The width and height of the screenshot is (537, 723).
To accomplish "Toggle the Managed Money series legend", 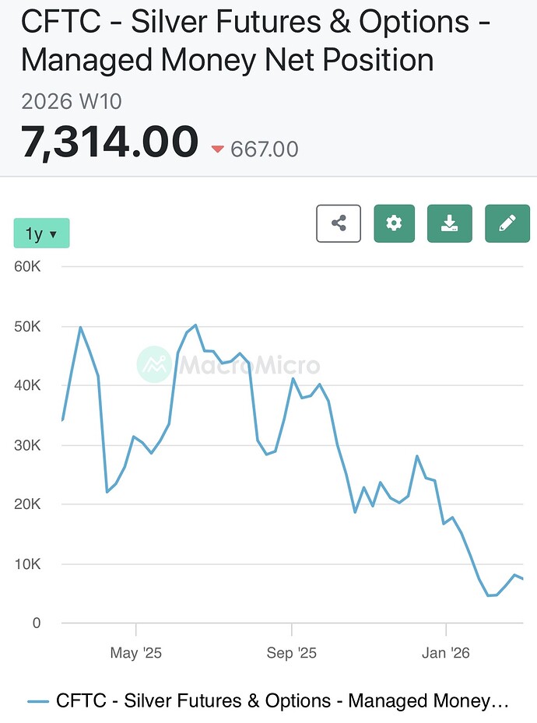I will (x=283, y=701).
